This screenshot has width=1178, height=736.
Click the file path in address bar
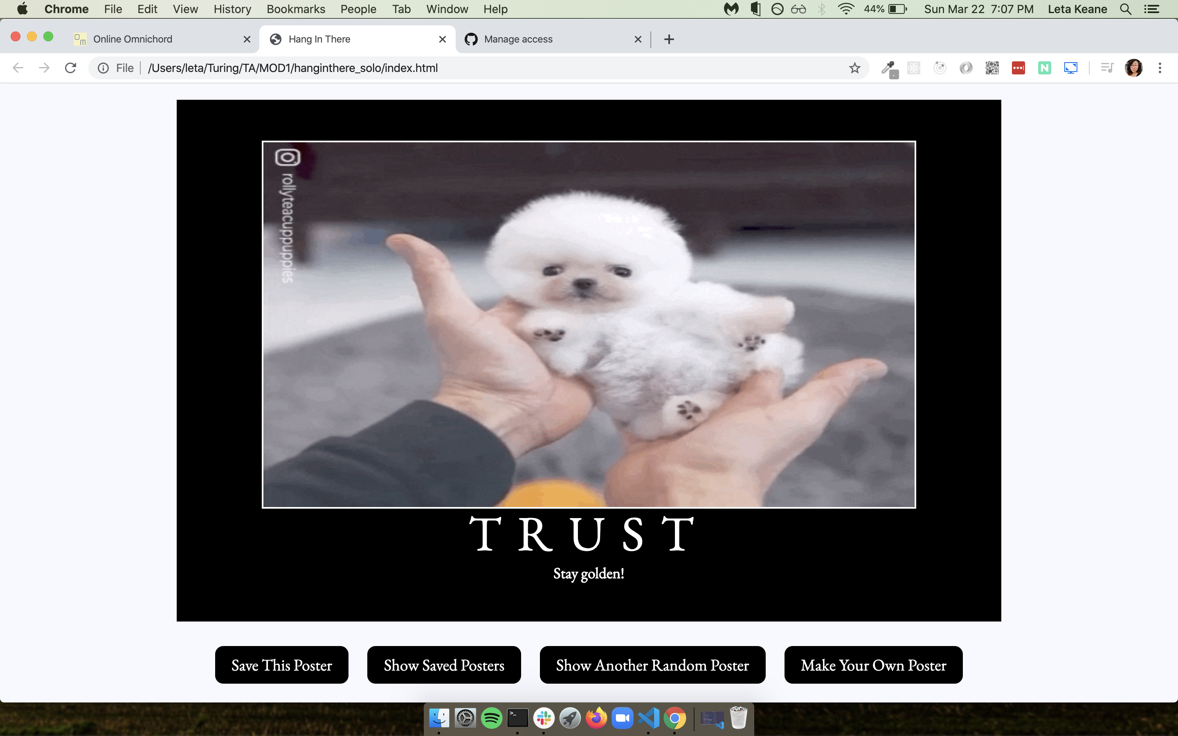tap(292, 68)
